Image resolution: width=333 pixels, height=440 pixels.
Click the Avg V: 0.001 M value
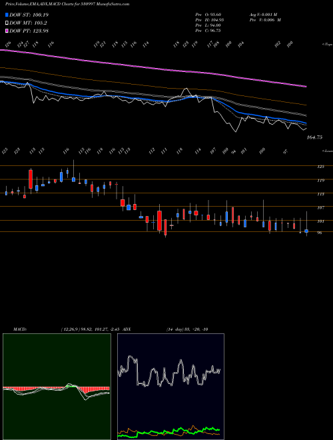pos(263,15)
